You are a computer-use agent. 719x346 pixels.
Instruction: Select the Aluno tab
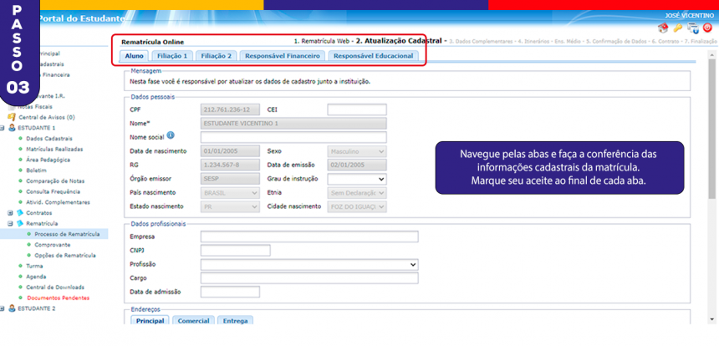point(134,56)
